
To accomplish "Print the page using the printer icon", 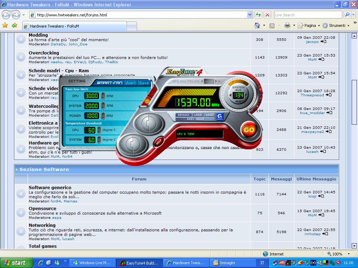I will (x=287, y=25).
